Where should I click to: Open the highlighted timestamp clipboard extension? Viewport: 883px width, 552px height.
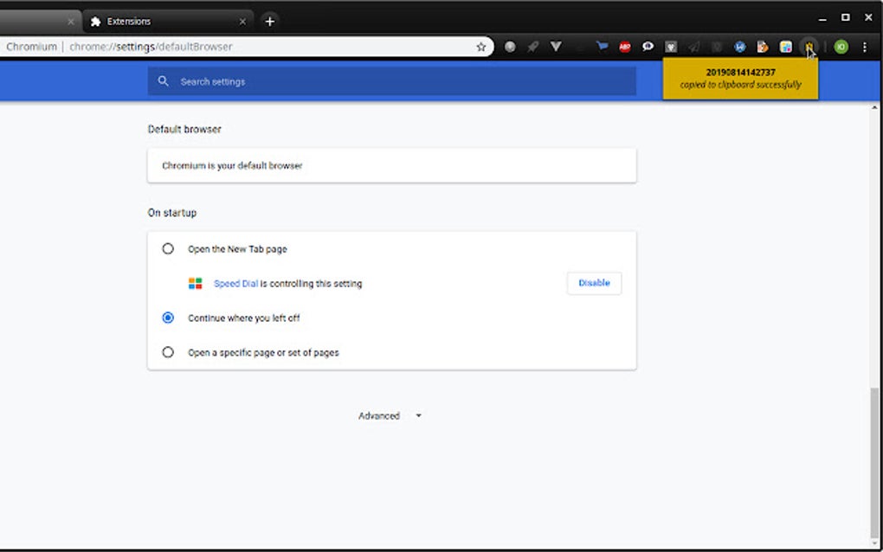(809, 47)
